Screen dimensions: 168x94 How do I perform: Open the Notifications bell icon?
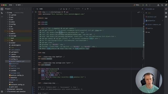(x=166, y=9)
